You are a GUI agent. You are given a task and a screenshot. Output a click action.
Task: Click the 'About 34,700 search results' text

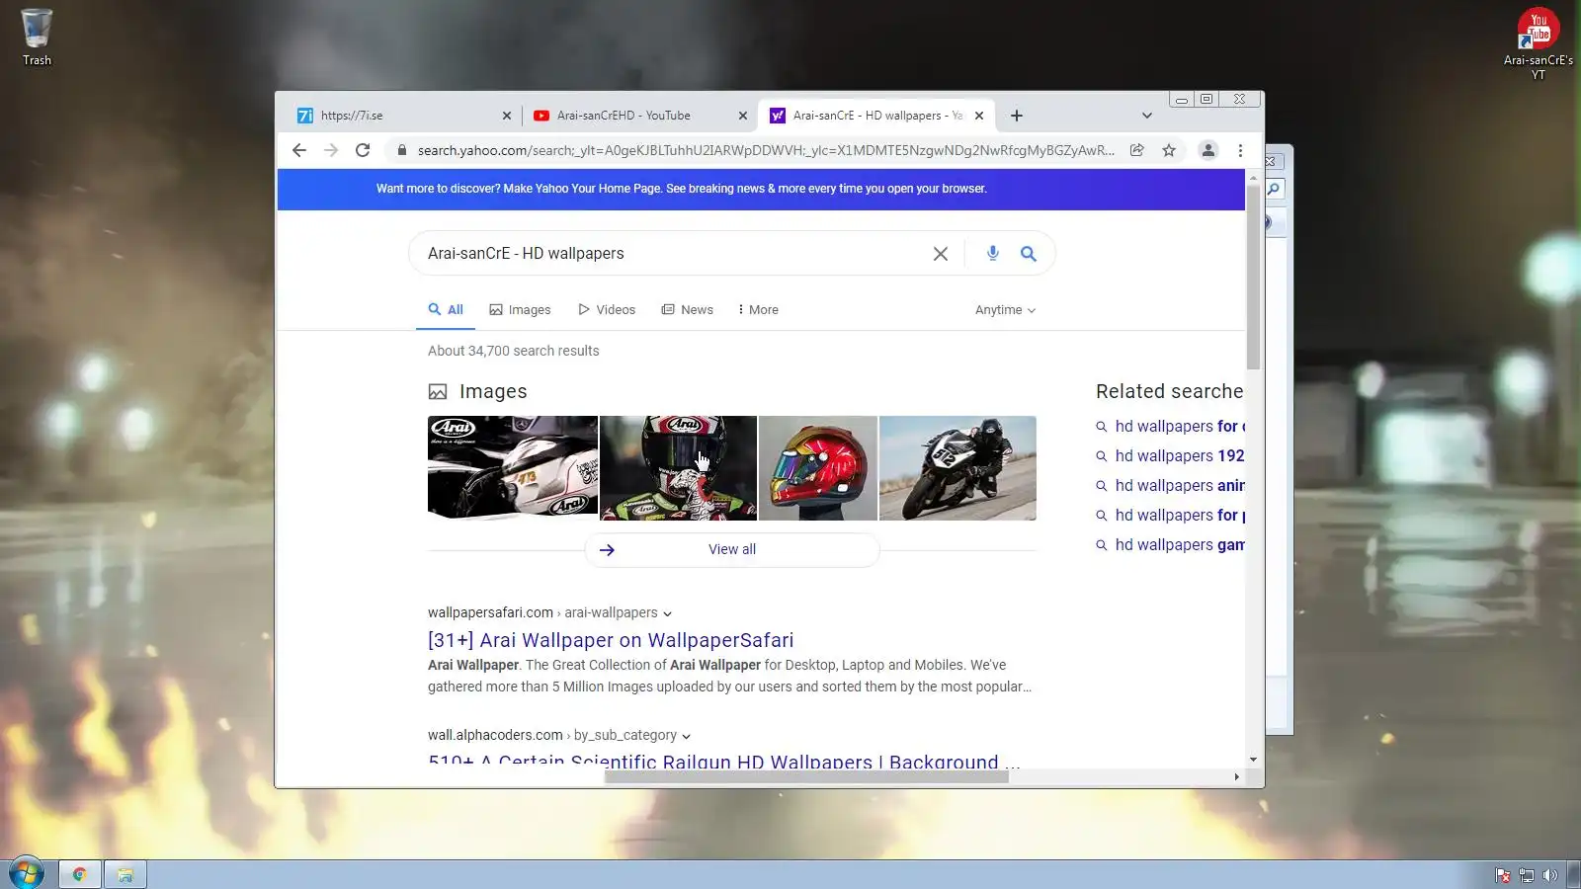point(514,351)
